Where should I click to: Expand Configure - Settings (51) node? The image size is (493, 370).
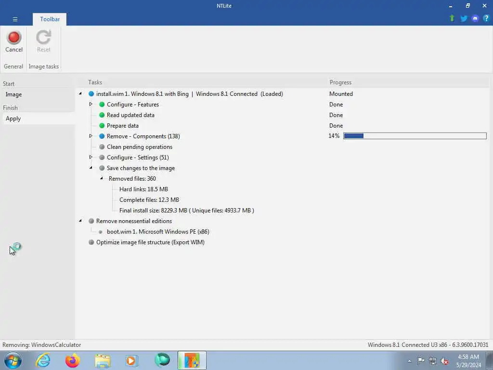tap(91, 157)
